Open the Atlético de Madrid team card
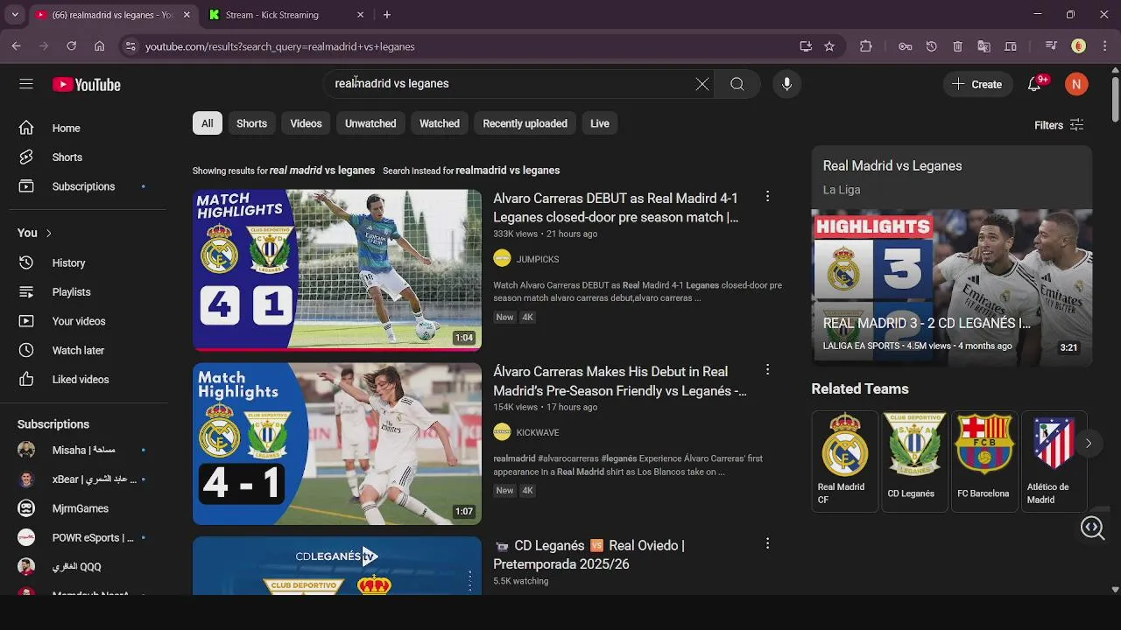 click(1054, 460)
